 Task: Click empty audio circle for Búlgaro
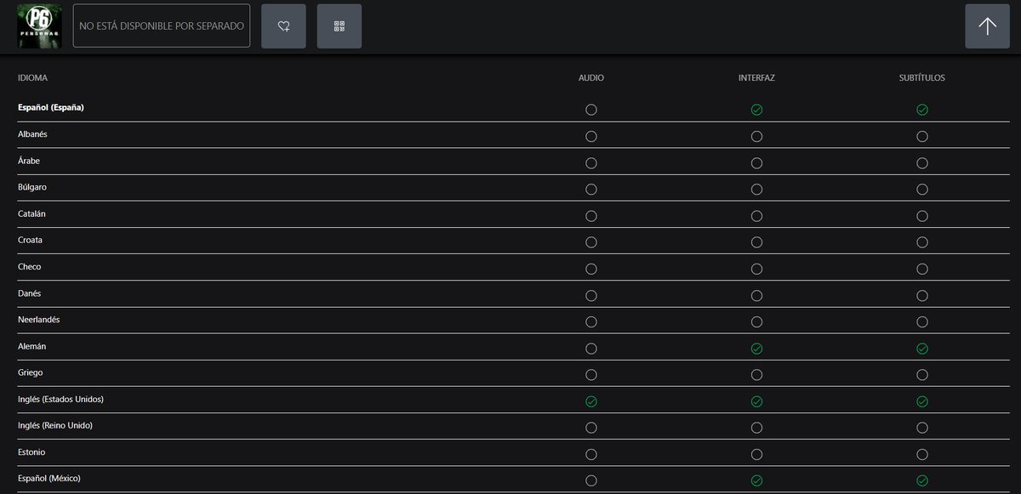coord(591,189)
